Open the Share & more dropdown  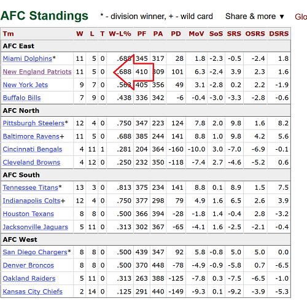click(x=255, y=17)
